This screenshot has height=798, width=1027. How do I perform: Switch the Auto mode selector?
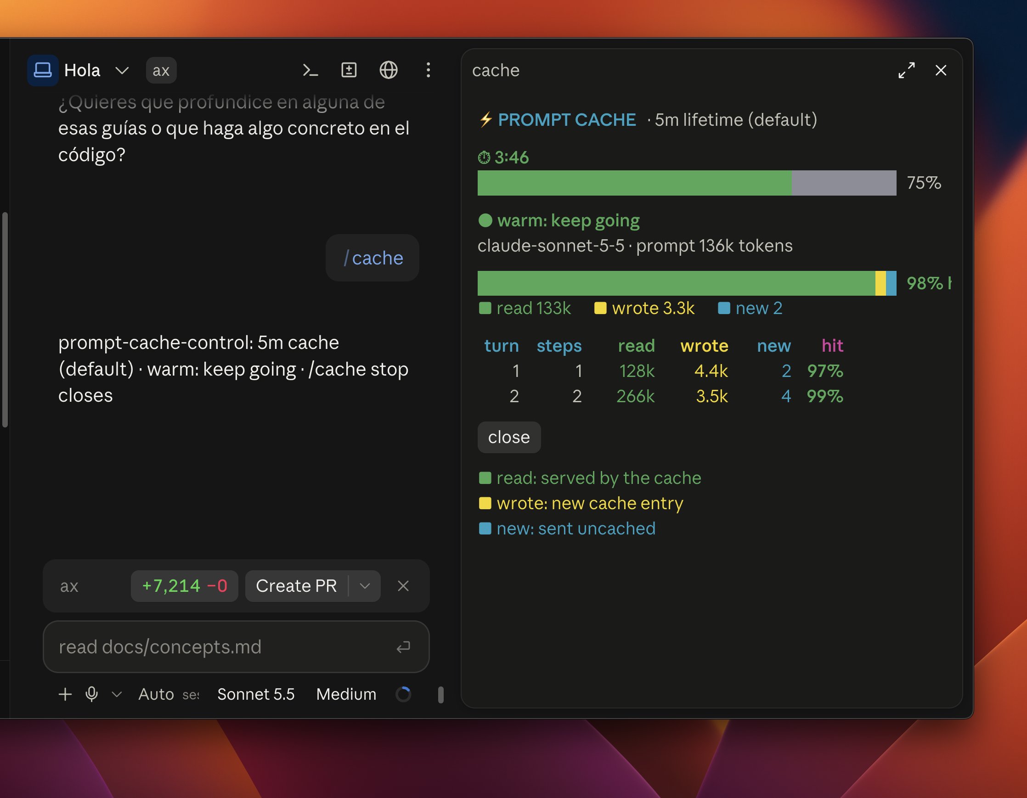point(156,694)
